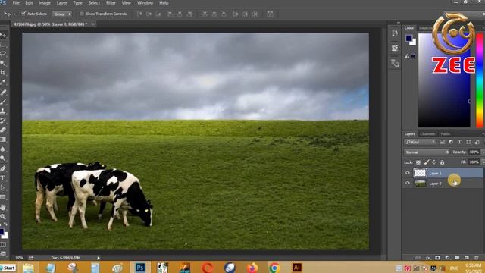Screen dimensions: 485x273
Task: Toggle the Auto-Select checkbox
Action: pyautogui.click(x=23, y=14)
